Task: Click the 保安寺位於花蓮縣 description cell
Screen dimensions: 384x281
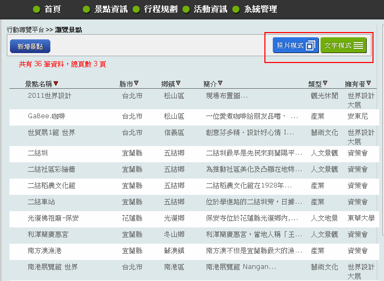Action: coord(252,218)
